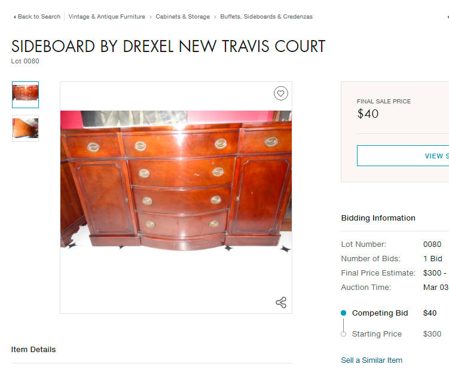Click the $40 final sale price
The image size is (449, 370).
coord(368,114)
